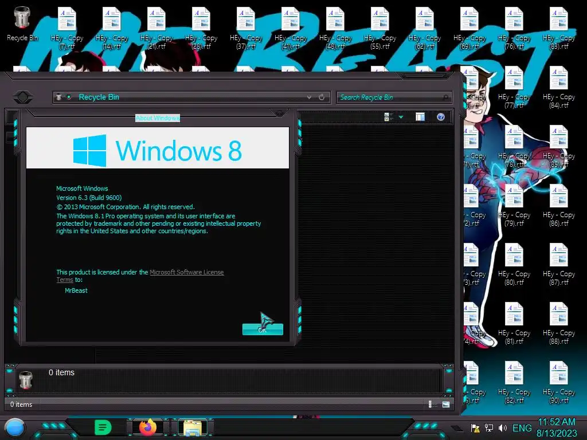Select HEy - Copy (7).rtf on desktop
The width and height of the screenshot is (587, 440).
(67, 29)
